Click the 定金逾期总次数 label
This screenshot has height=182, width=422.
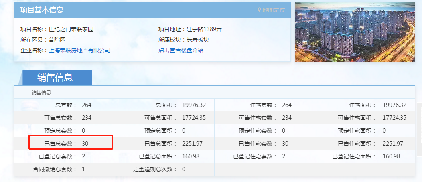[155, 169]
